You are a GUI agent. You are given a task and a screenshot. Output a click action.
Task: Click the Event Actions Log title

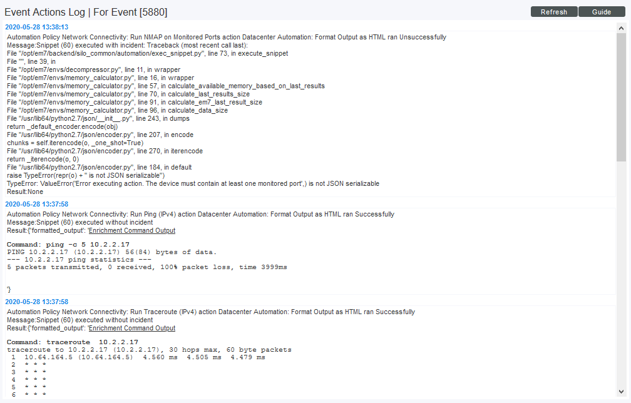86,13
